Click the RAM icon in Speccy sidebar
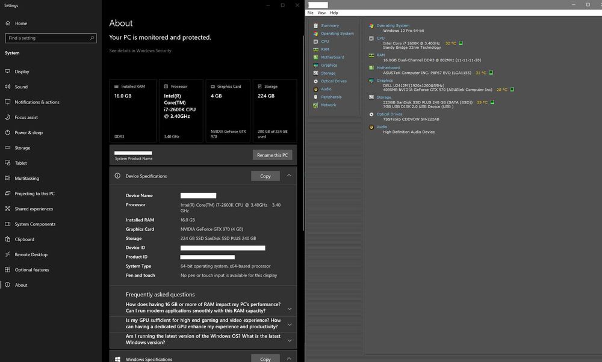 tap(315, 49)
